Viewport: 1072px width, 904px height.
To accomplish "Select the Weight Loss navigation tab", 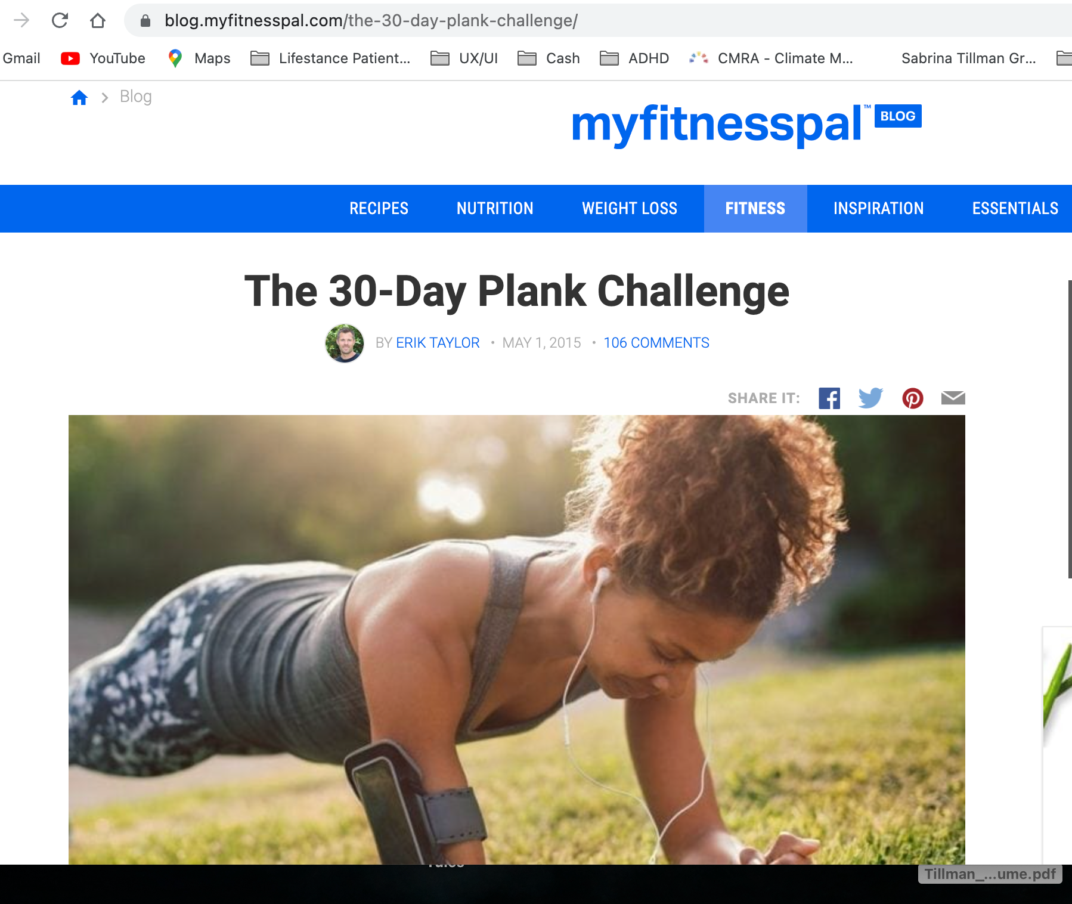I will (630, 209).
